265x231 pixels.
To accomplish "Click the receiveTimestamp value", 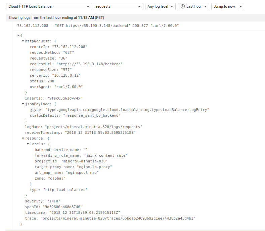I will click(100, 133).
